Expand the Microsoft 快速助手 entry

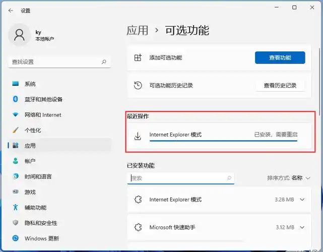coord(302,227)
